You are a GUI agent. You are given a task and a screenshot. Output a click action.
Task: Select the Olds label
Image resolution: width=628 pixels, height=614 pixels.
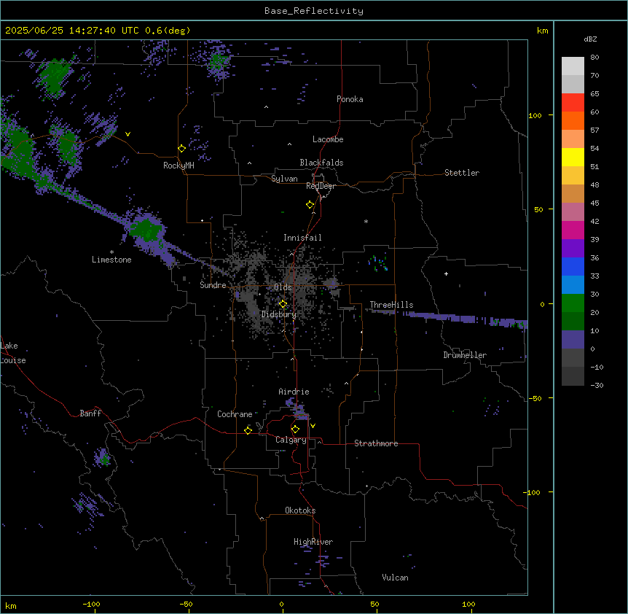(x=283, y=287)
